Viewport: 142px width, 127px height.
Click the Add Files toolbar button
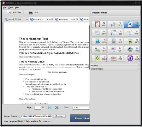click(x=14, y=13)
